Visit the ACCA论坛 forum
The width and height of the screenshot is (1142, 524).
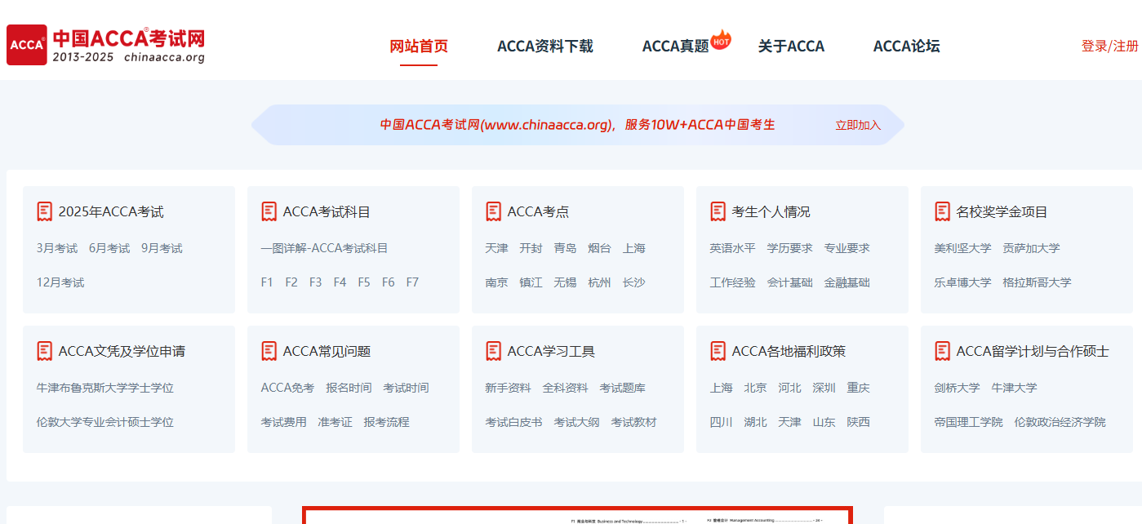click(x=906, y=47)
